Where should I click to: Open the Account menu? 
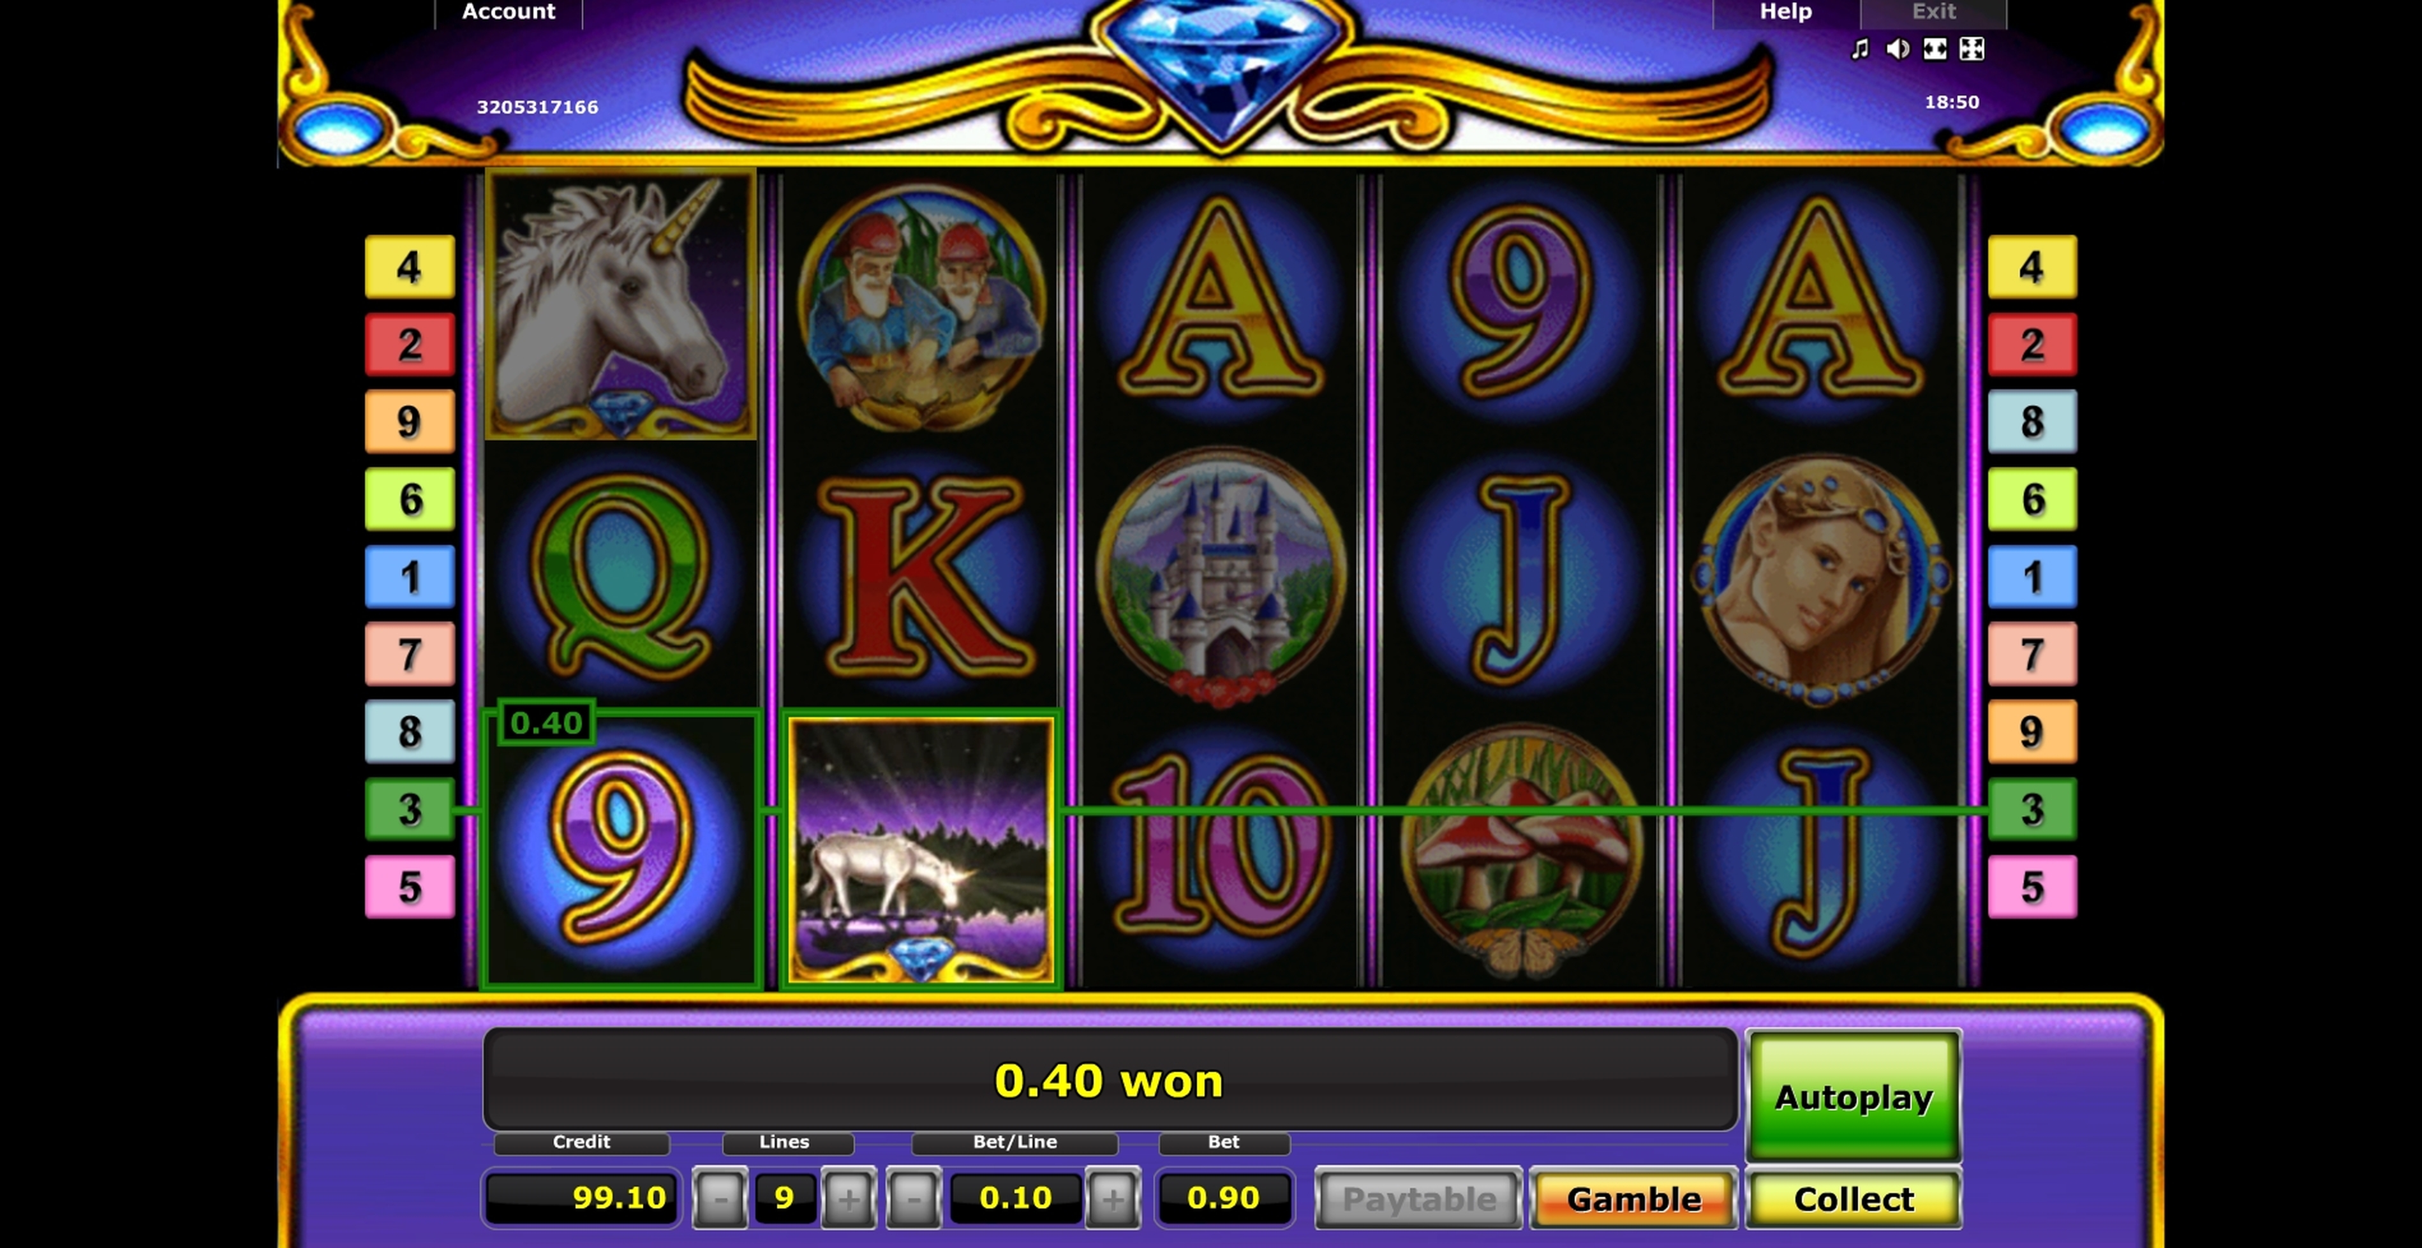click(x=509, y=12)
